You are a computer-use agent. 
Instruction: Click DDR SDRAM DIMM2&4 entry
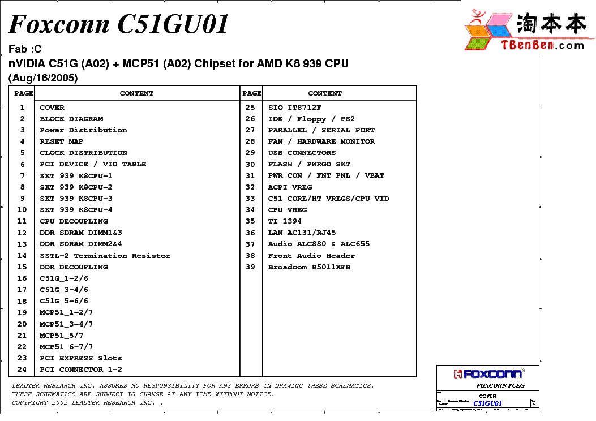(81, 244)
